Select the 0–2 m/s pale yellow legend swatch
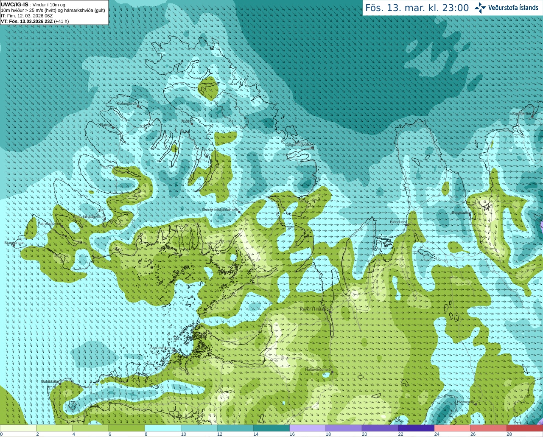This screenshot has width=543, height=437. 18,428
